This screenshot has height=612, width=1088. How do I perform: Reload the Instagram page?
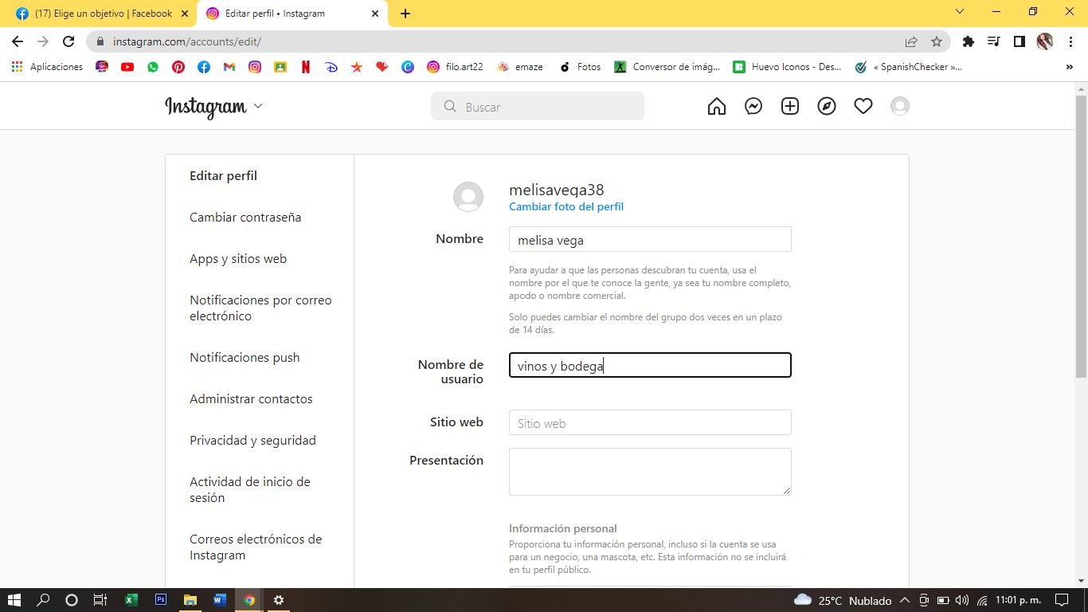68,41
